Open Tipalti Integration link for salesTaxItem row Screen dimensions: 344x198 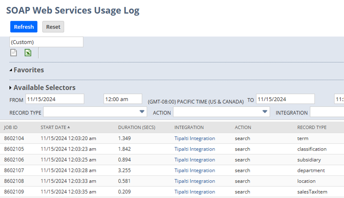194,192
